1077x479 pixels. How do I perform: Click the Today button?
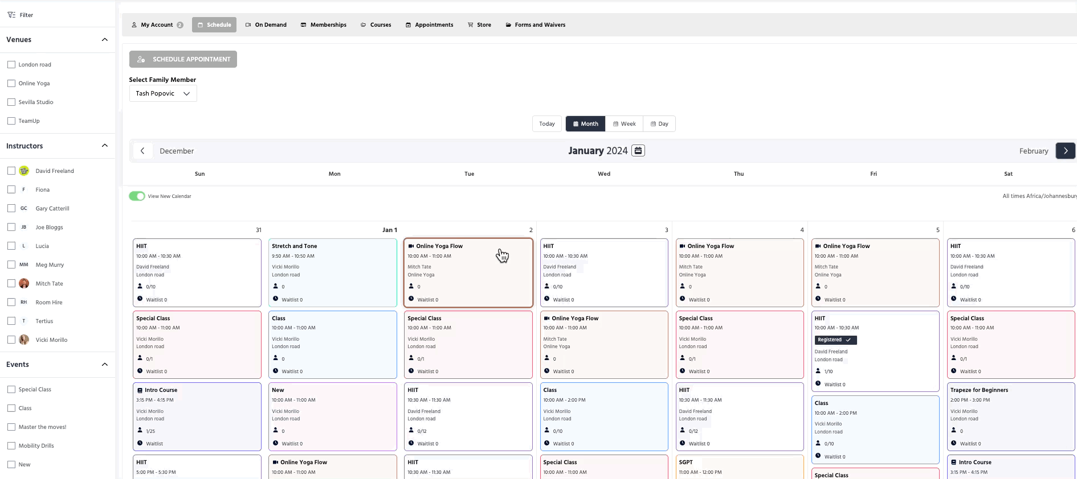click(546, 124)
